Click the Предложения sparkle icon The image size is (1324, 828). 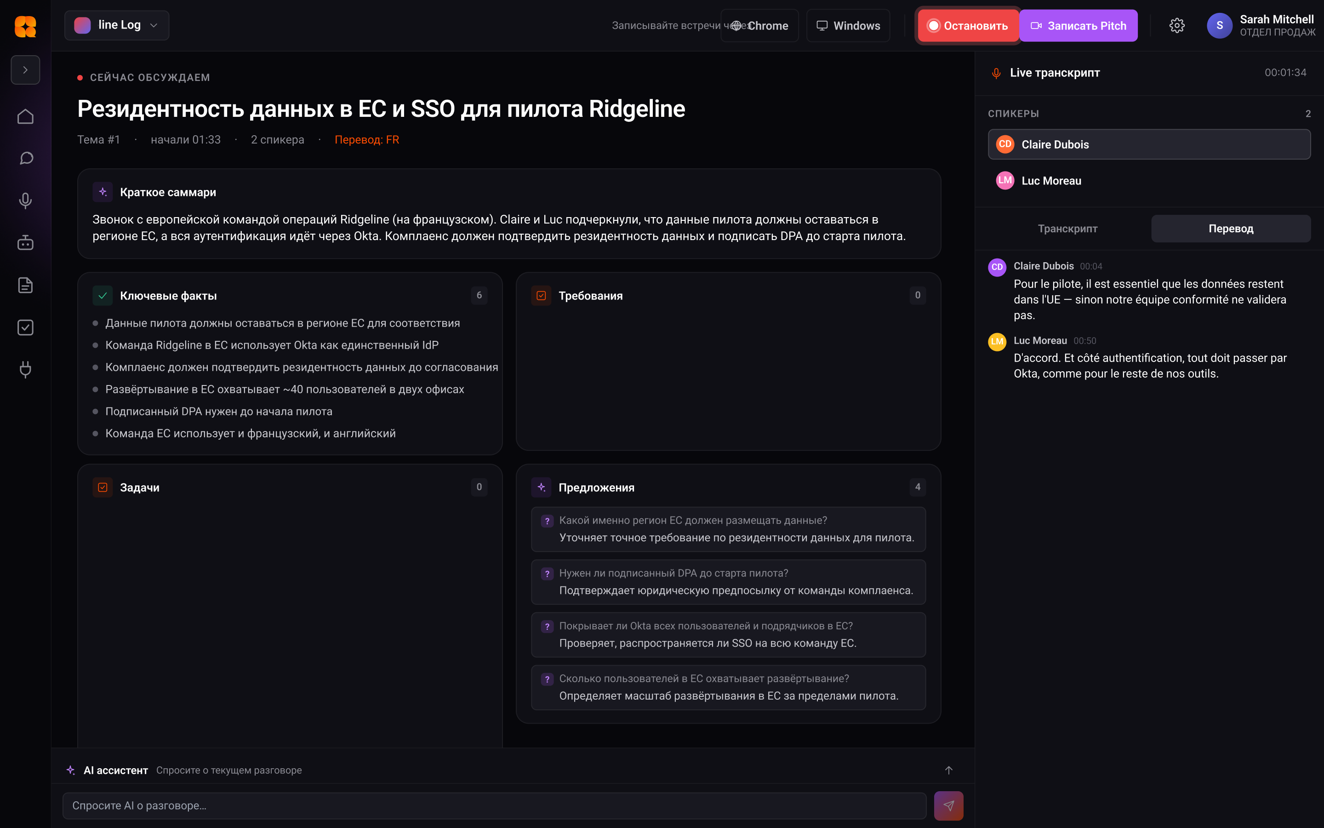tap(542, 488)
